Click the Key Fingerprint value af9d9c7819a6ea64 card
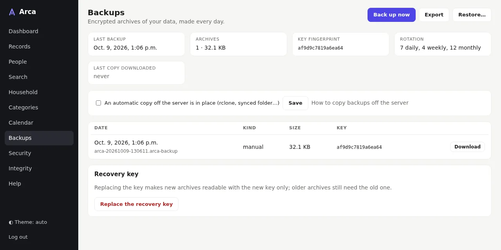Viewport: 501px width, 250px height. coord(341,44)
